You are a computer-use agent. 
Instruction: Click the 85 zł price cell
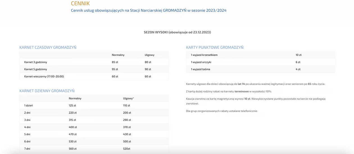[115, 62]
